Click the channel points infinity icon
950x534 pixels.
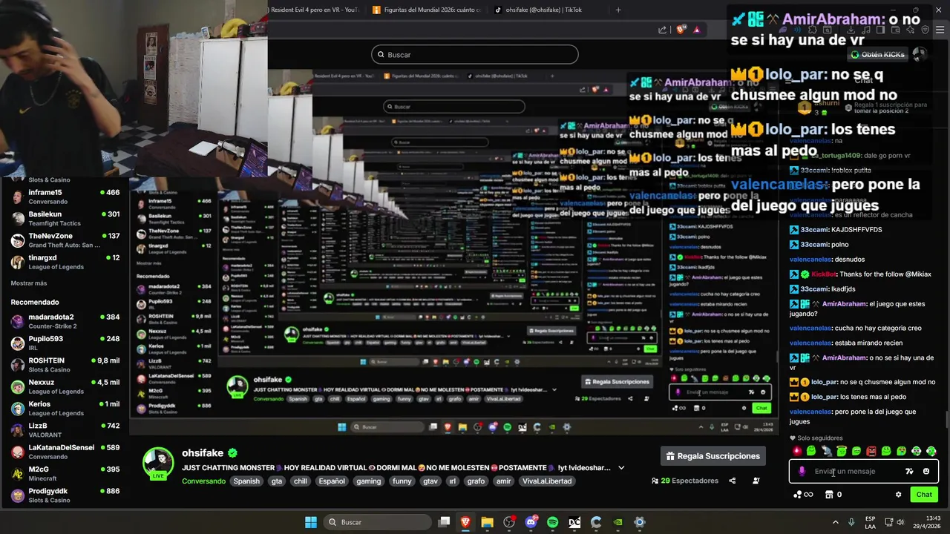[803, 495]
